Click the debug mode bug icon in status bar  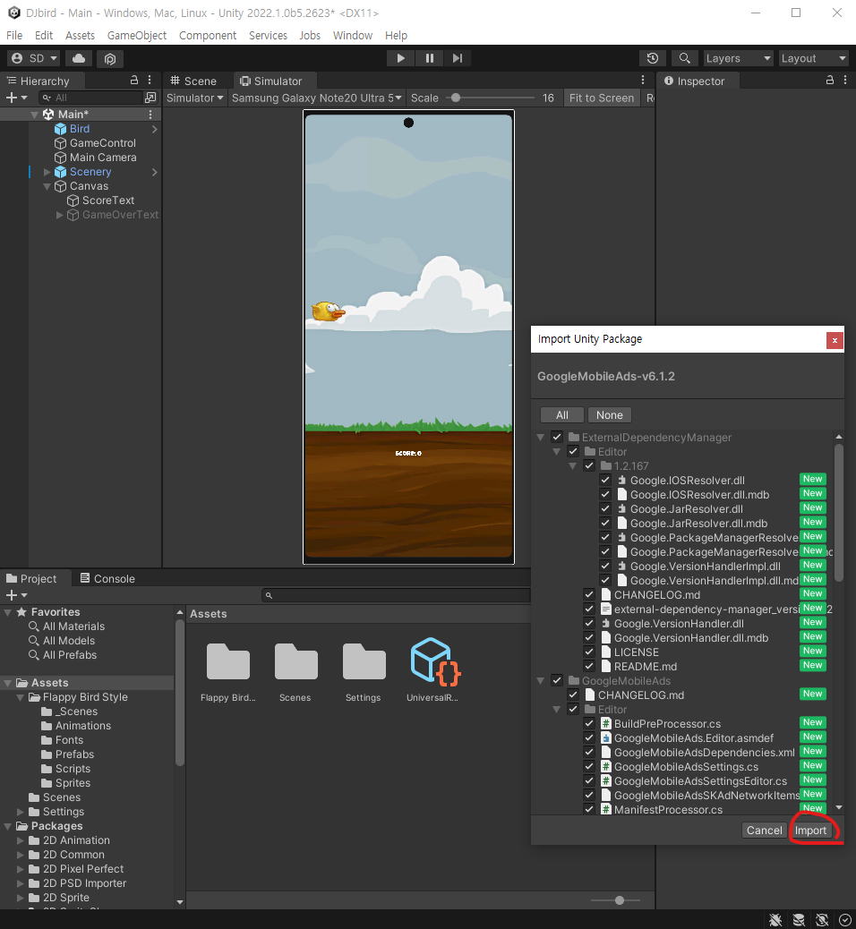[775, 919]
